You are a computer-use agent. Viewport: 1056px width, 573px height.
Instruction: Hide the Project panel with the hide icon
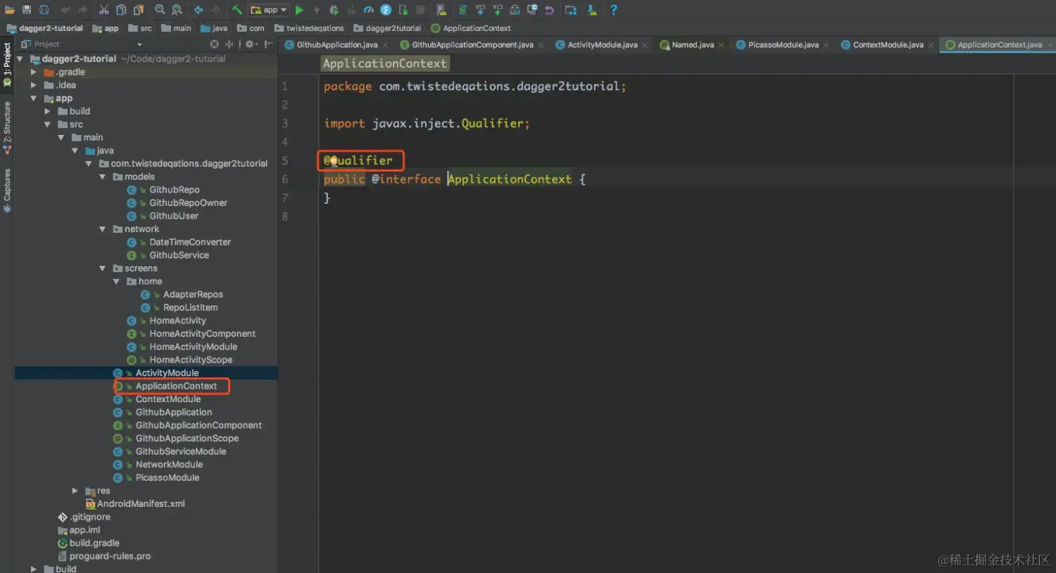[268, 44]
